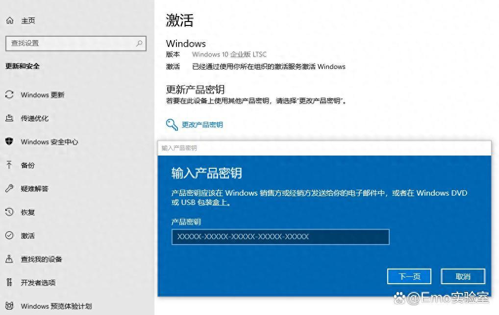This screenshot has width=499, height=315.
Task: Go to Windows 安全中心
Action: point(50,142)
